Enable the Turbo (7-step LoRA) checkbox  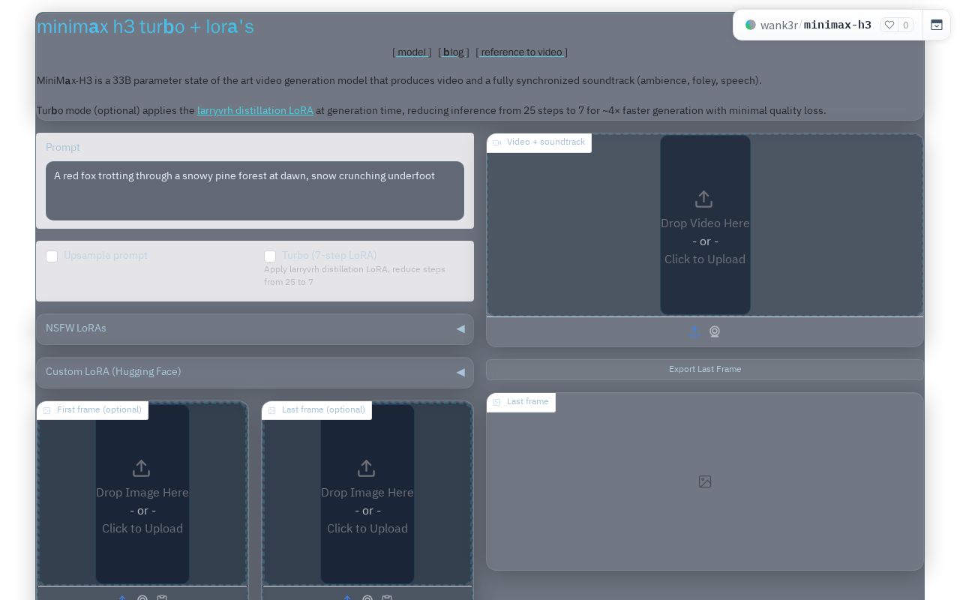(270, 256)
